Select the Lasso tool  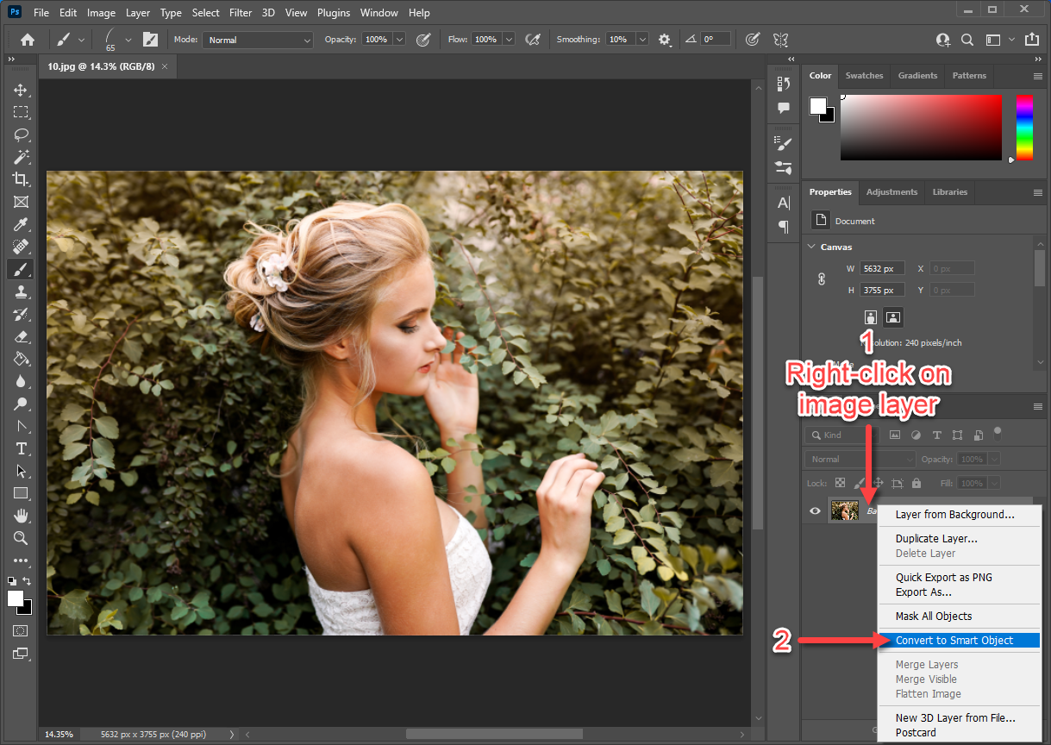[21, 134]
